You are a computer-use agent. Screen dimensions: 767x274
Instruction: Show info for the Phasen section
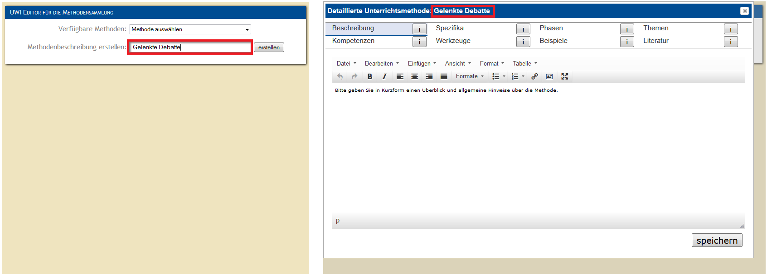click(x=626, y=29)
